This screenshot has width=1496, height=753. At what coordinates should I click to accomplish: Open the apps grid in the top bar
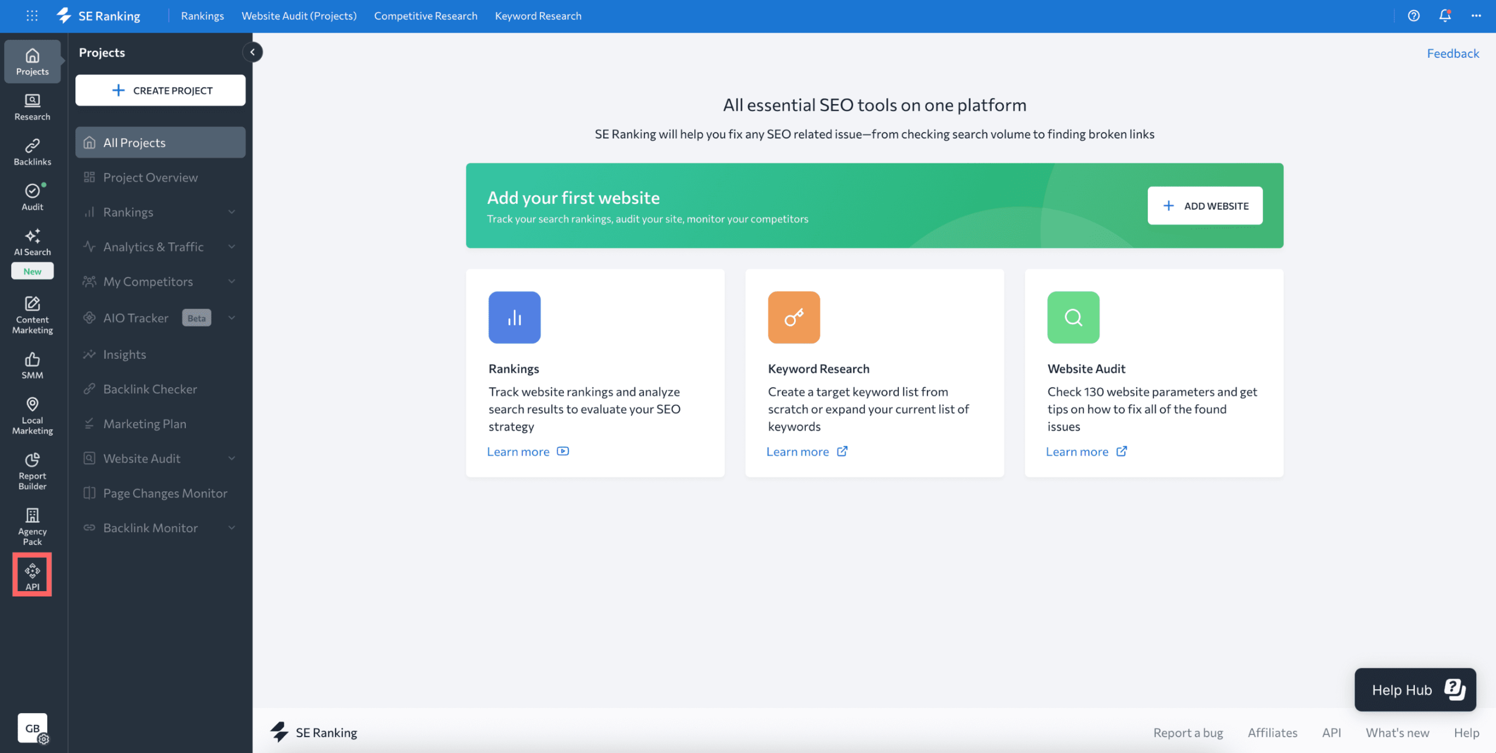[x=32, y=16]
